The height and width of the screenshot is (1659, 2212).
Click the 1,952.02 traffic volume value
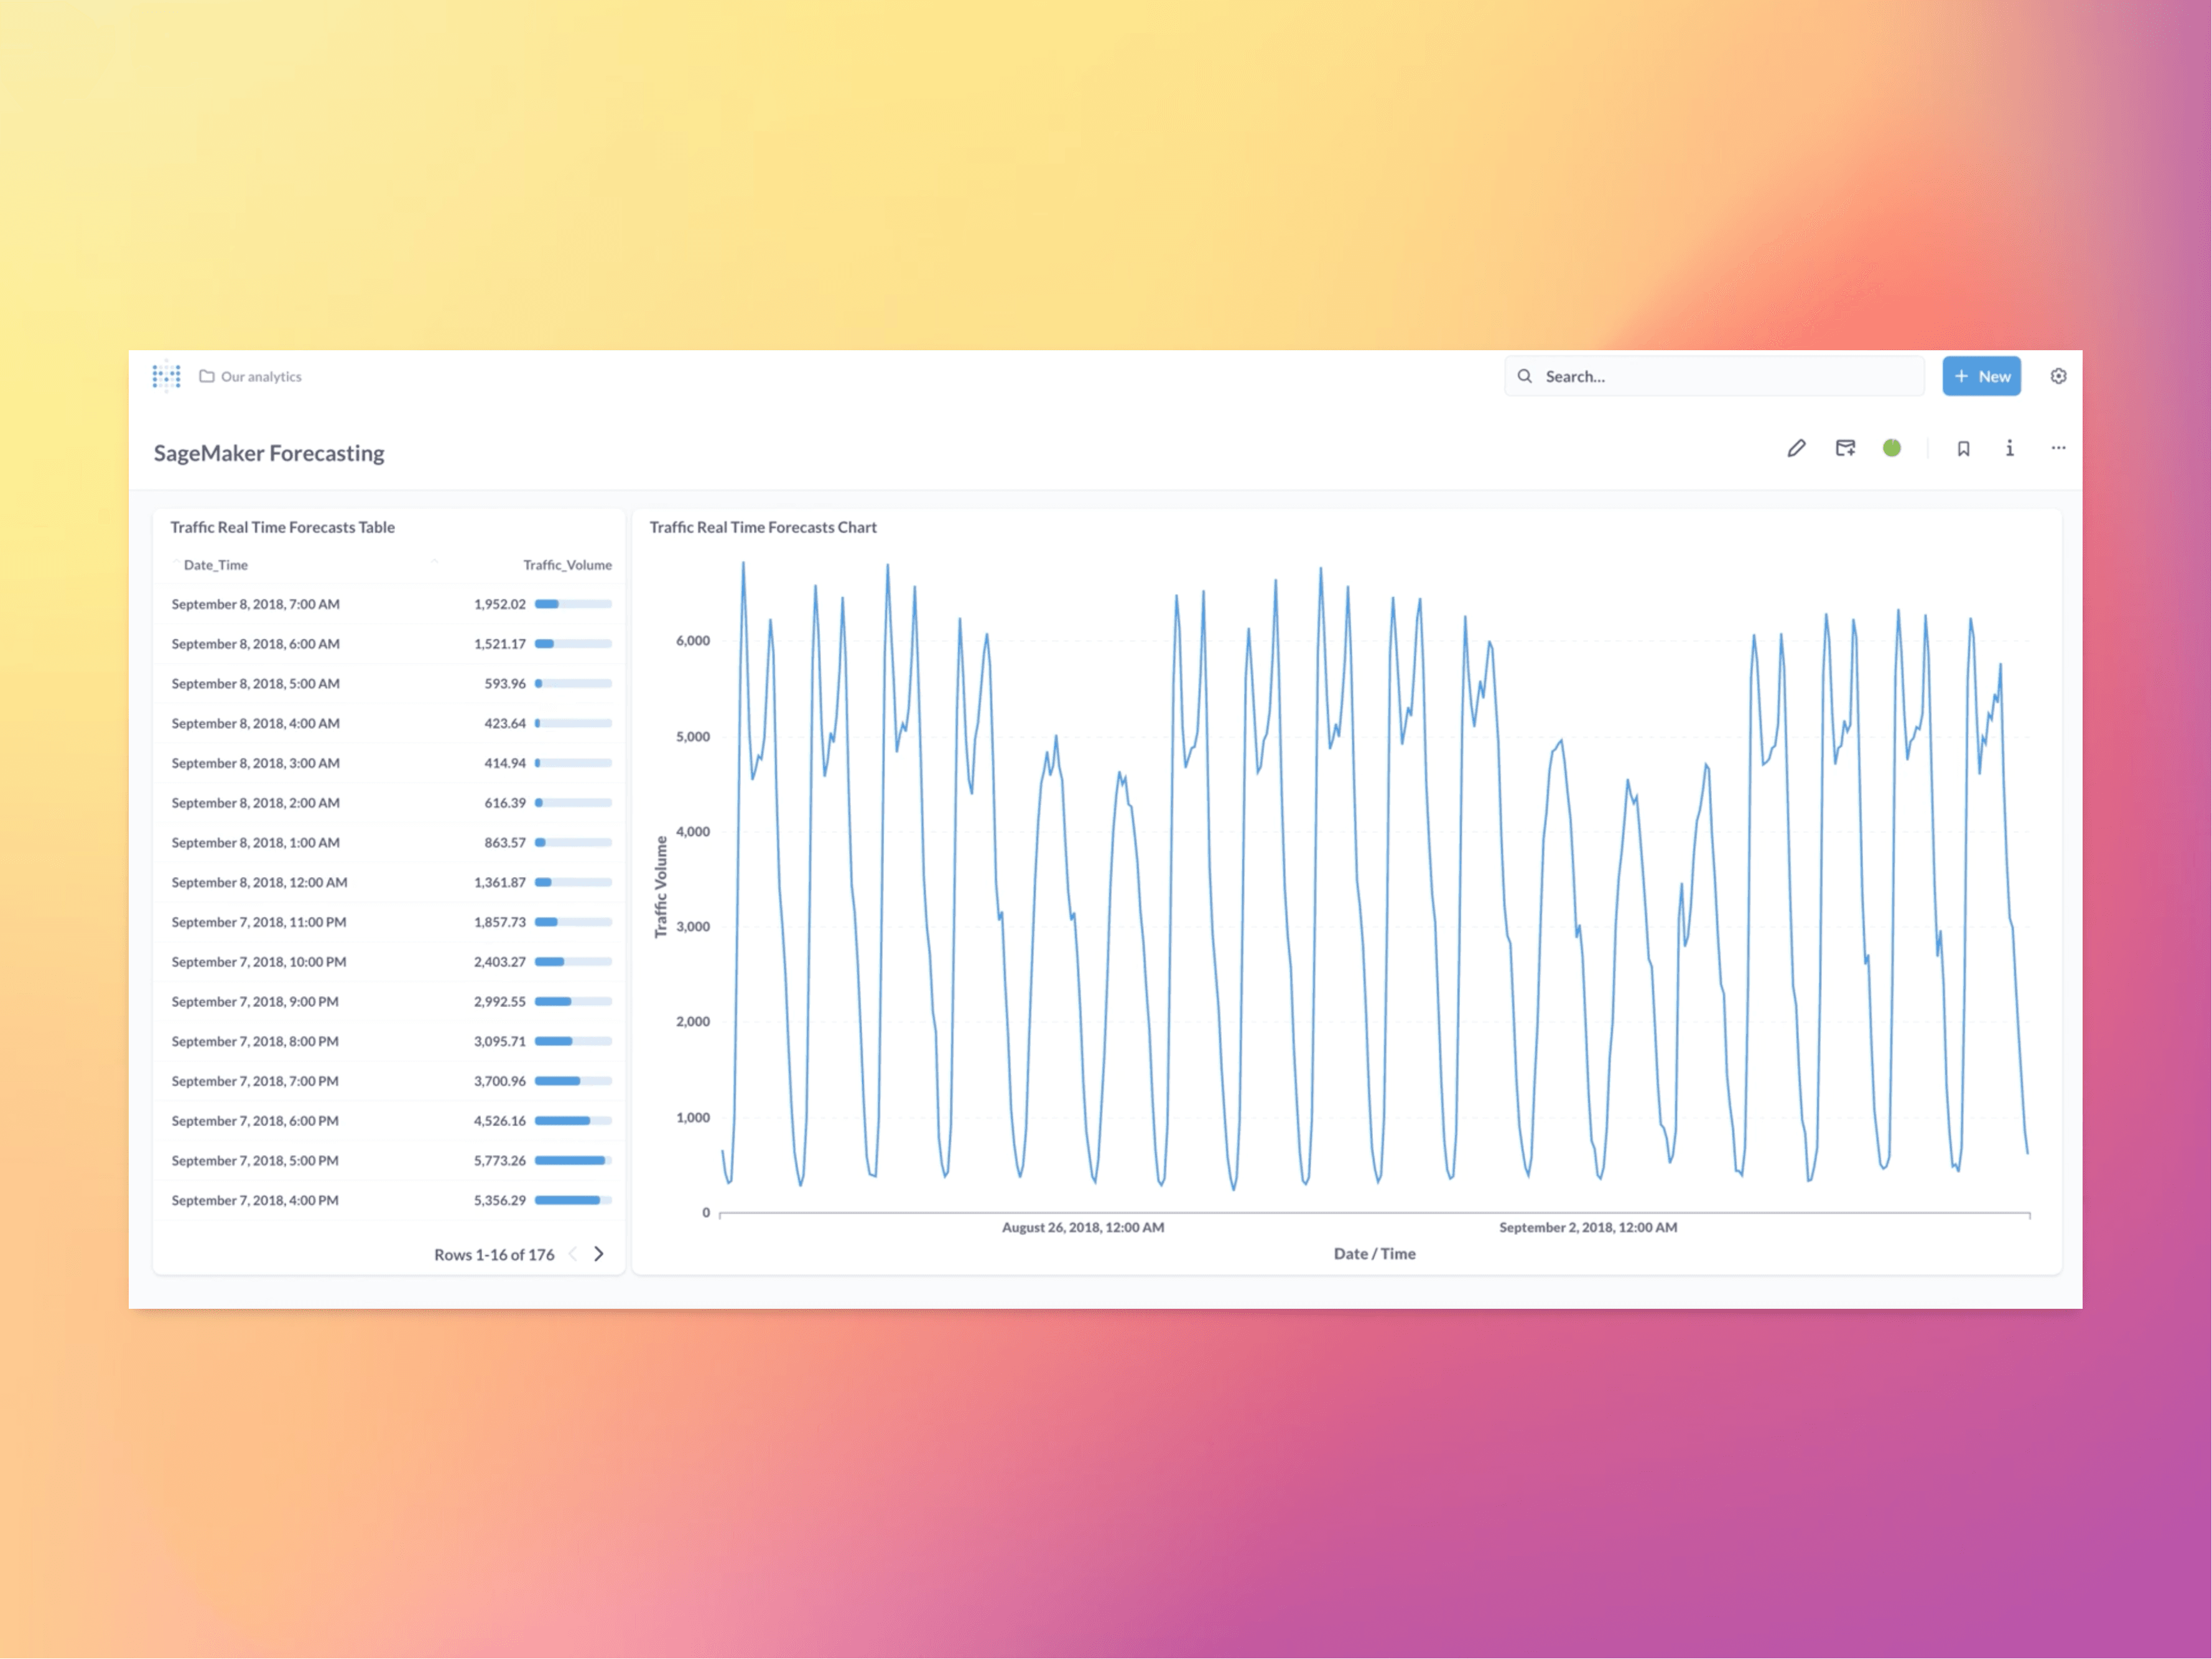click(499, 604)
